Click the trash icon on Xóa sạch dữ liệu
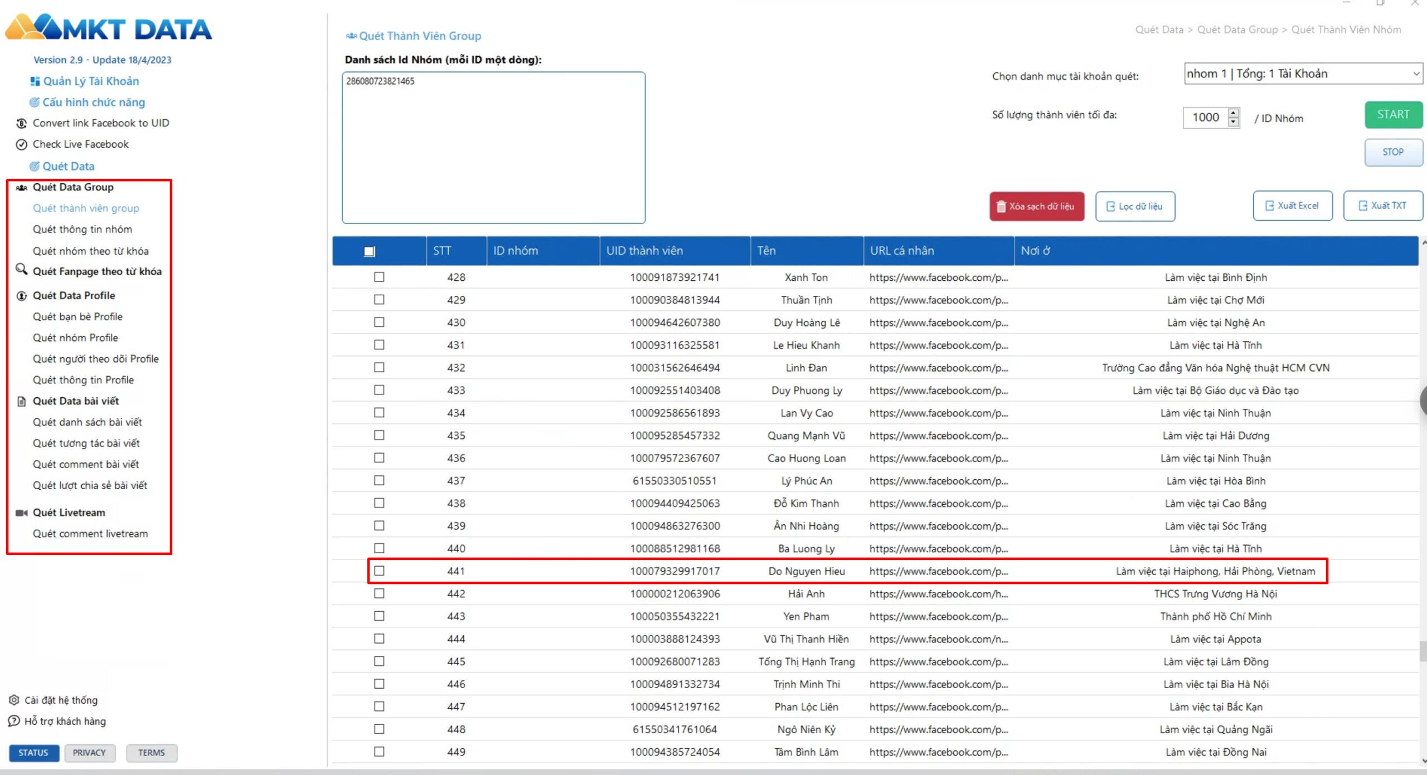Screen dimensions: 1427x775 point(1001,206)
